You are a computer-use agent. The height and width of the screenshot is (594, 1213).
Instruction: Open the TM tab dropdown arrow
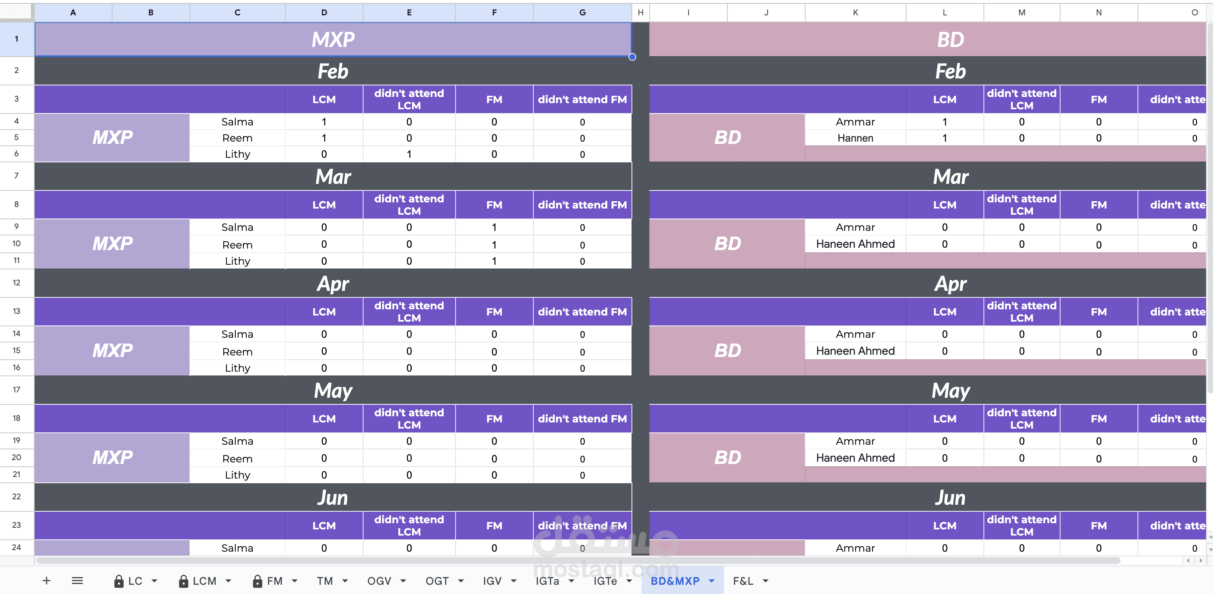pyautogui.click(x=345, y=581)
